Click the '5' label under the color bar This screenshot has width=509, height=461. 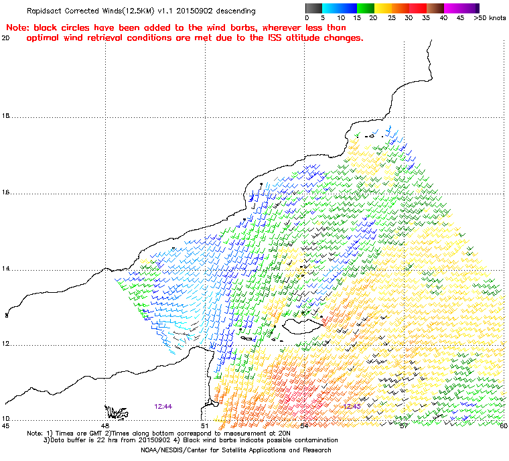323,18
